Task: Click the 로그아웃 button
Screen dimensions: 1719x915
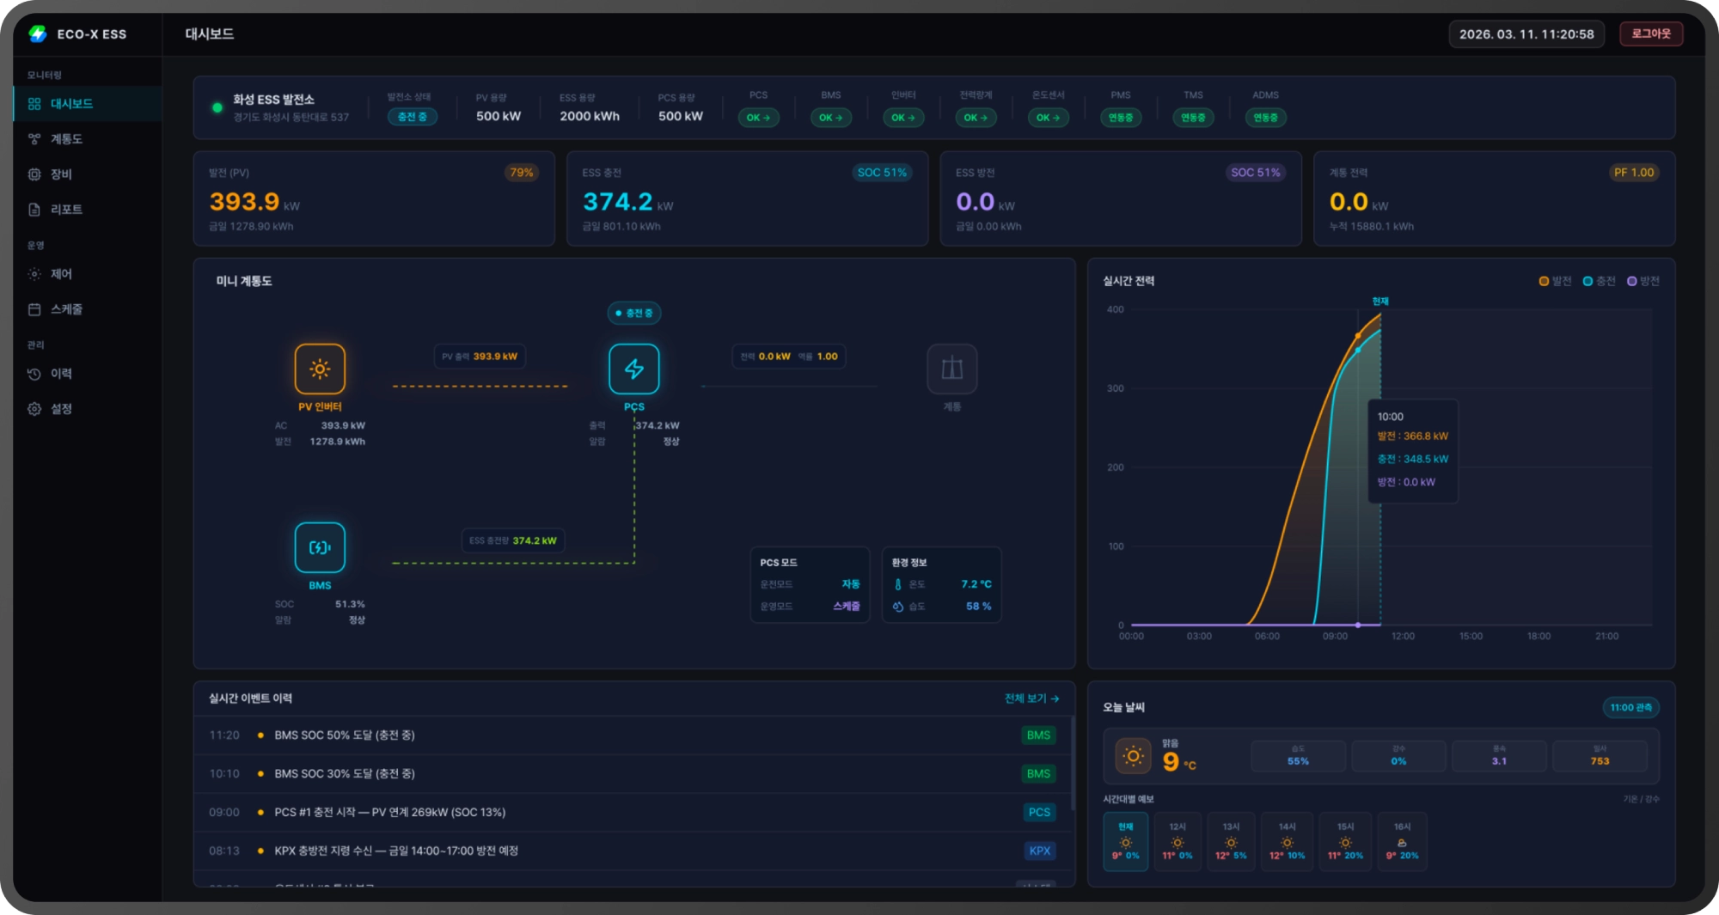Action: 1651,34
